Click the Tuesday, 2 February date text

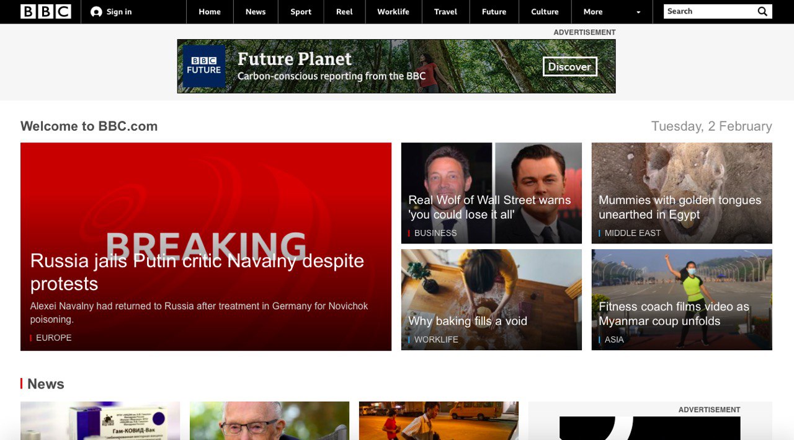711,126
